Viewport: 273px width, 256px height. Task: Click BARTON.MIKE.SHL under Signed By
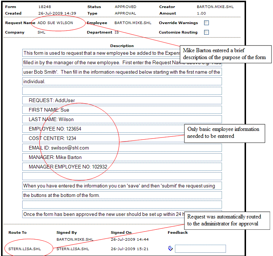(x=75, y=239)
